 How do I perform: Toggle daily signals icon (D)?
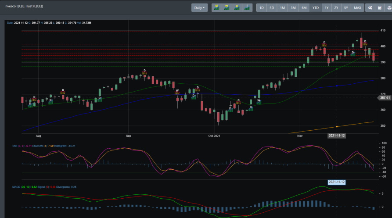click(237, 8)
